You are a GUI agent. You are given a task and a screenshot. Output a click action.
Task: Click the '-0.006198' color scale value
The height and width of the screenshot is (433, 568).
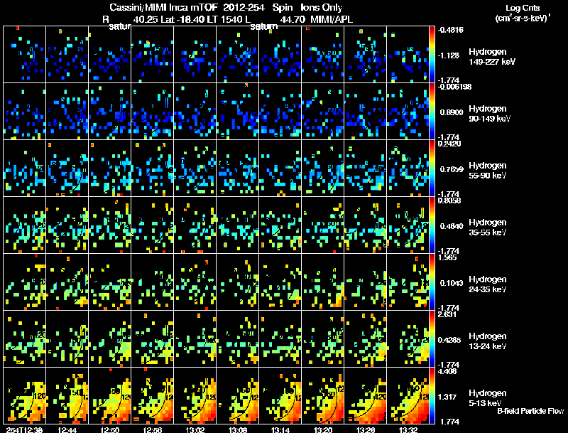pos(454,87)
